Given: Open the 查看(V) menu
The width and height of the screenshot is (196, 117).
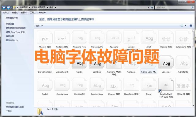Looking at the screenshot, I should 24,13.
